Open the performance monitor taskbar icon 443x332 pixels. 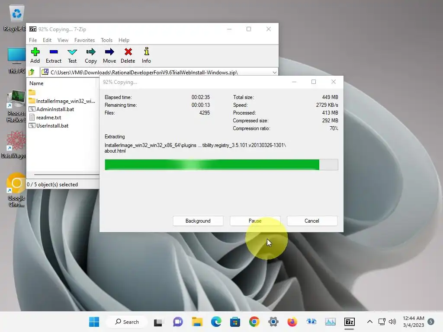click(x=330, y=322)
